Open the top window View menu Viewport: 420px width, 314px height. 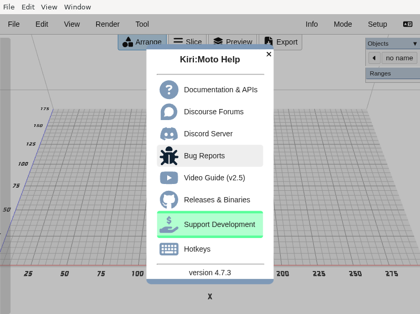click(x=49, y=7)
